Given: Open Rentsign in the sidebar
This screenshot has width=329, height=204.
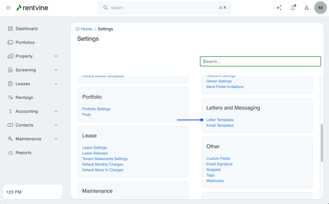Looking at the screenshot, I should [24, 97].
